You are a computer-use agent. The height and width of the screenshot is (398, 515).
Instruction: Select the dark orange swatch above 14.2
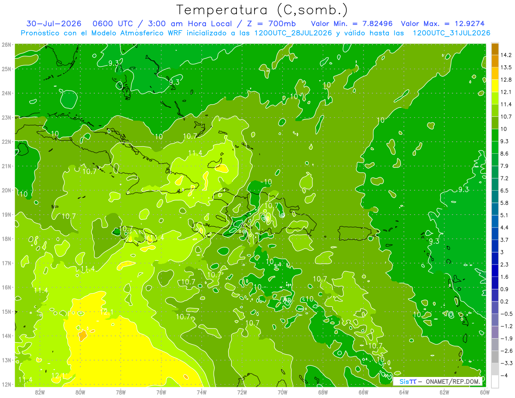[x=495, y=49]
